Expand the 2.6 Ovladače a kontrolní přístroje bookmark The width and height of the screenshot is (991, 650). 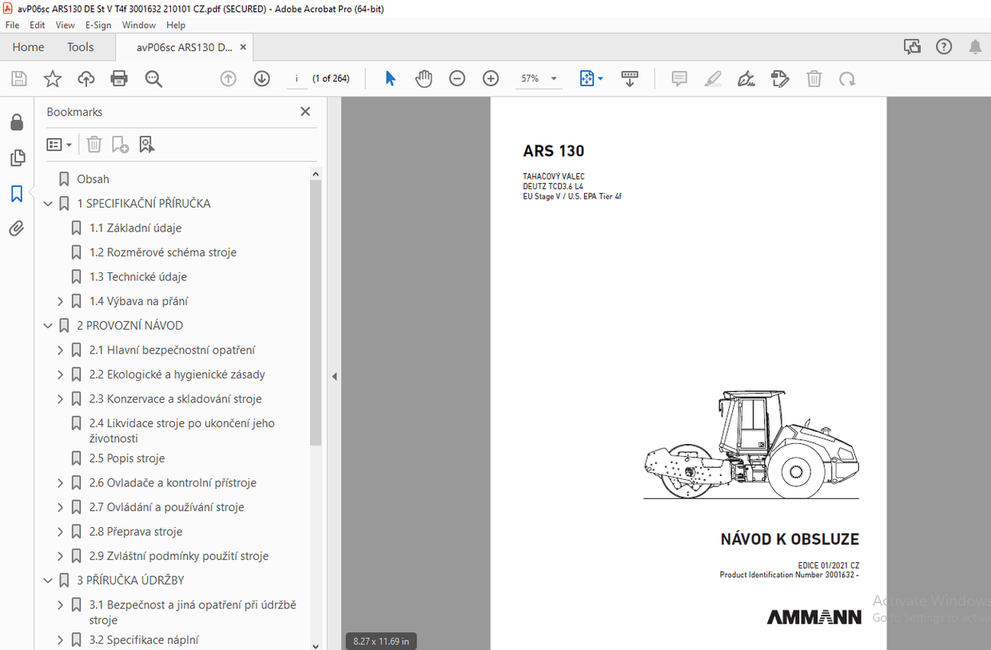[60, 482]
